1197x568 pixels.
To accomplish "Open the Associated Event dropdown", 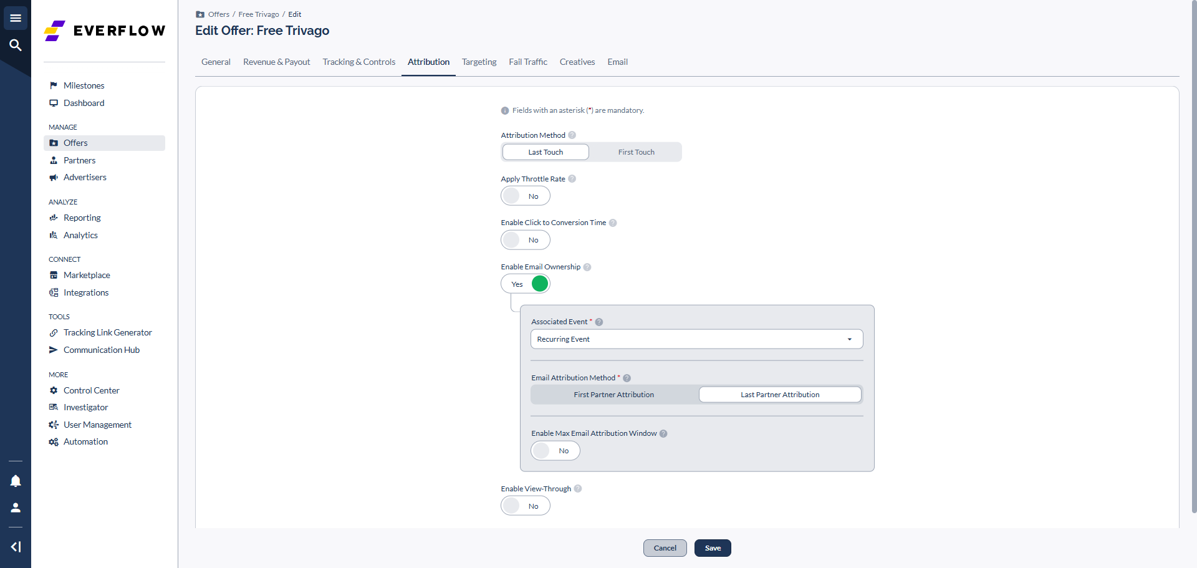I will (x=697, y=339).
